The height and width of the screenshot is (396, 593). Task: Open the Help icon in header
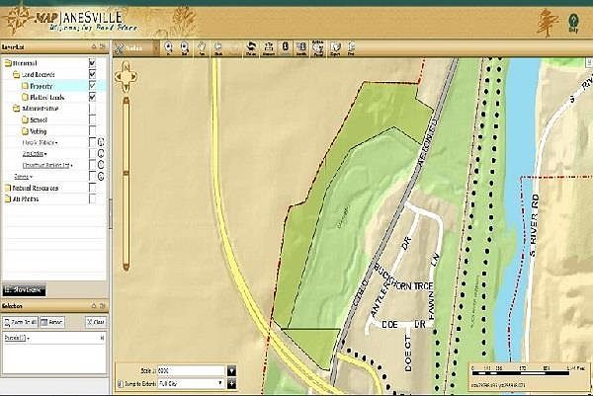pyautogui.click(x=573, y=23)
